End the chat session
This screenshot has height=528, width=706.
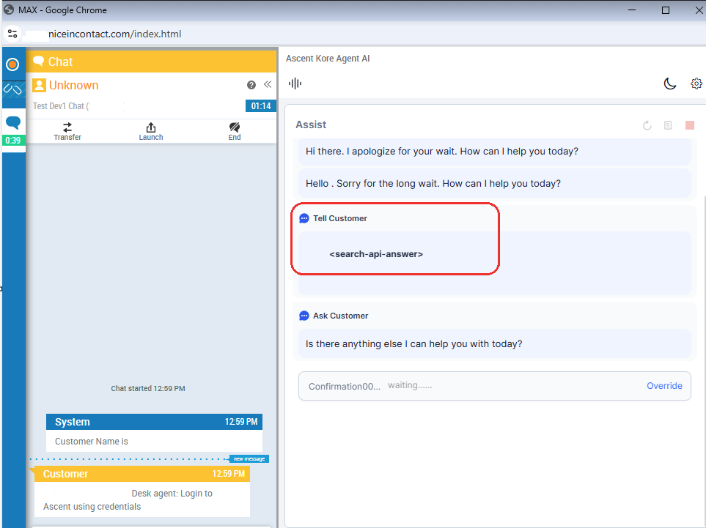[x=234, y=131]
